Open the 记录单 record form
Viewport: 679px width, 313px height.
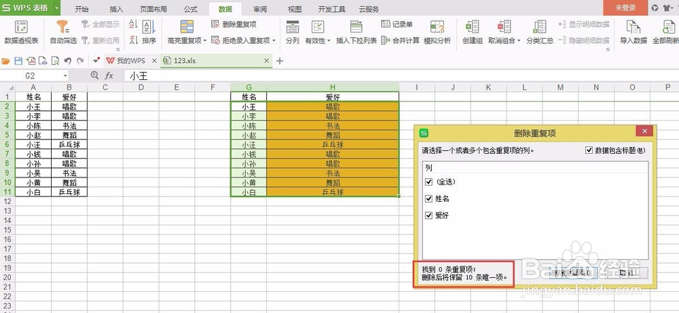tap(397, 24)
